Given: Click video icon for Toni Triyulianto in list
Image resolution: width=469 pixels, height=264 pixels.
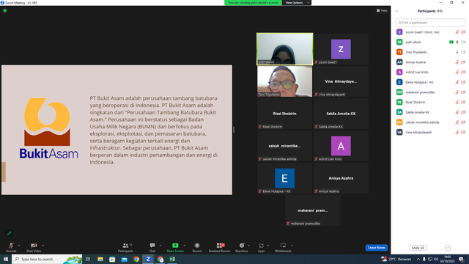Looking at the screenshot, I should (463, 52).
